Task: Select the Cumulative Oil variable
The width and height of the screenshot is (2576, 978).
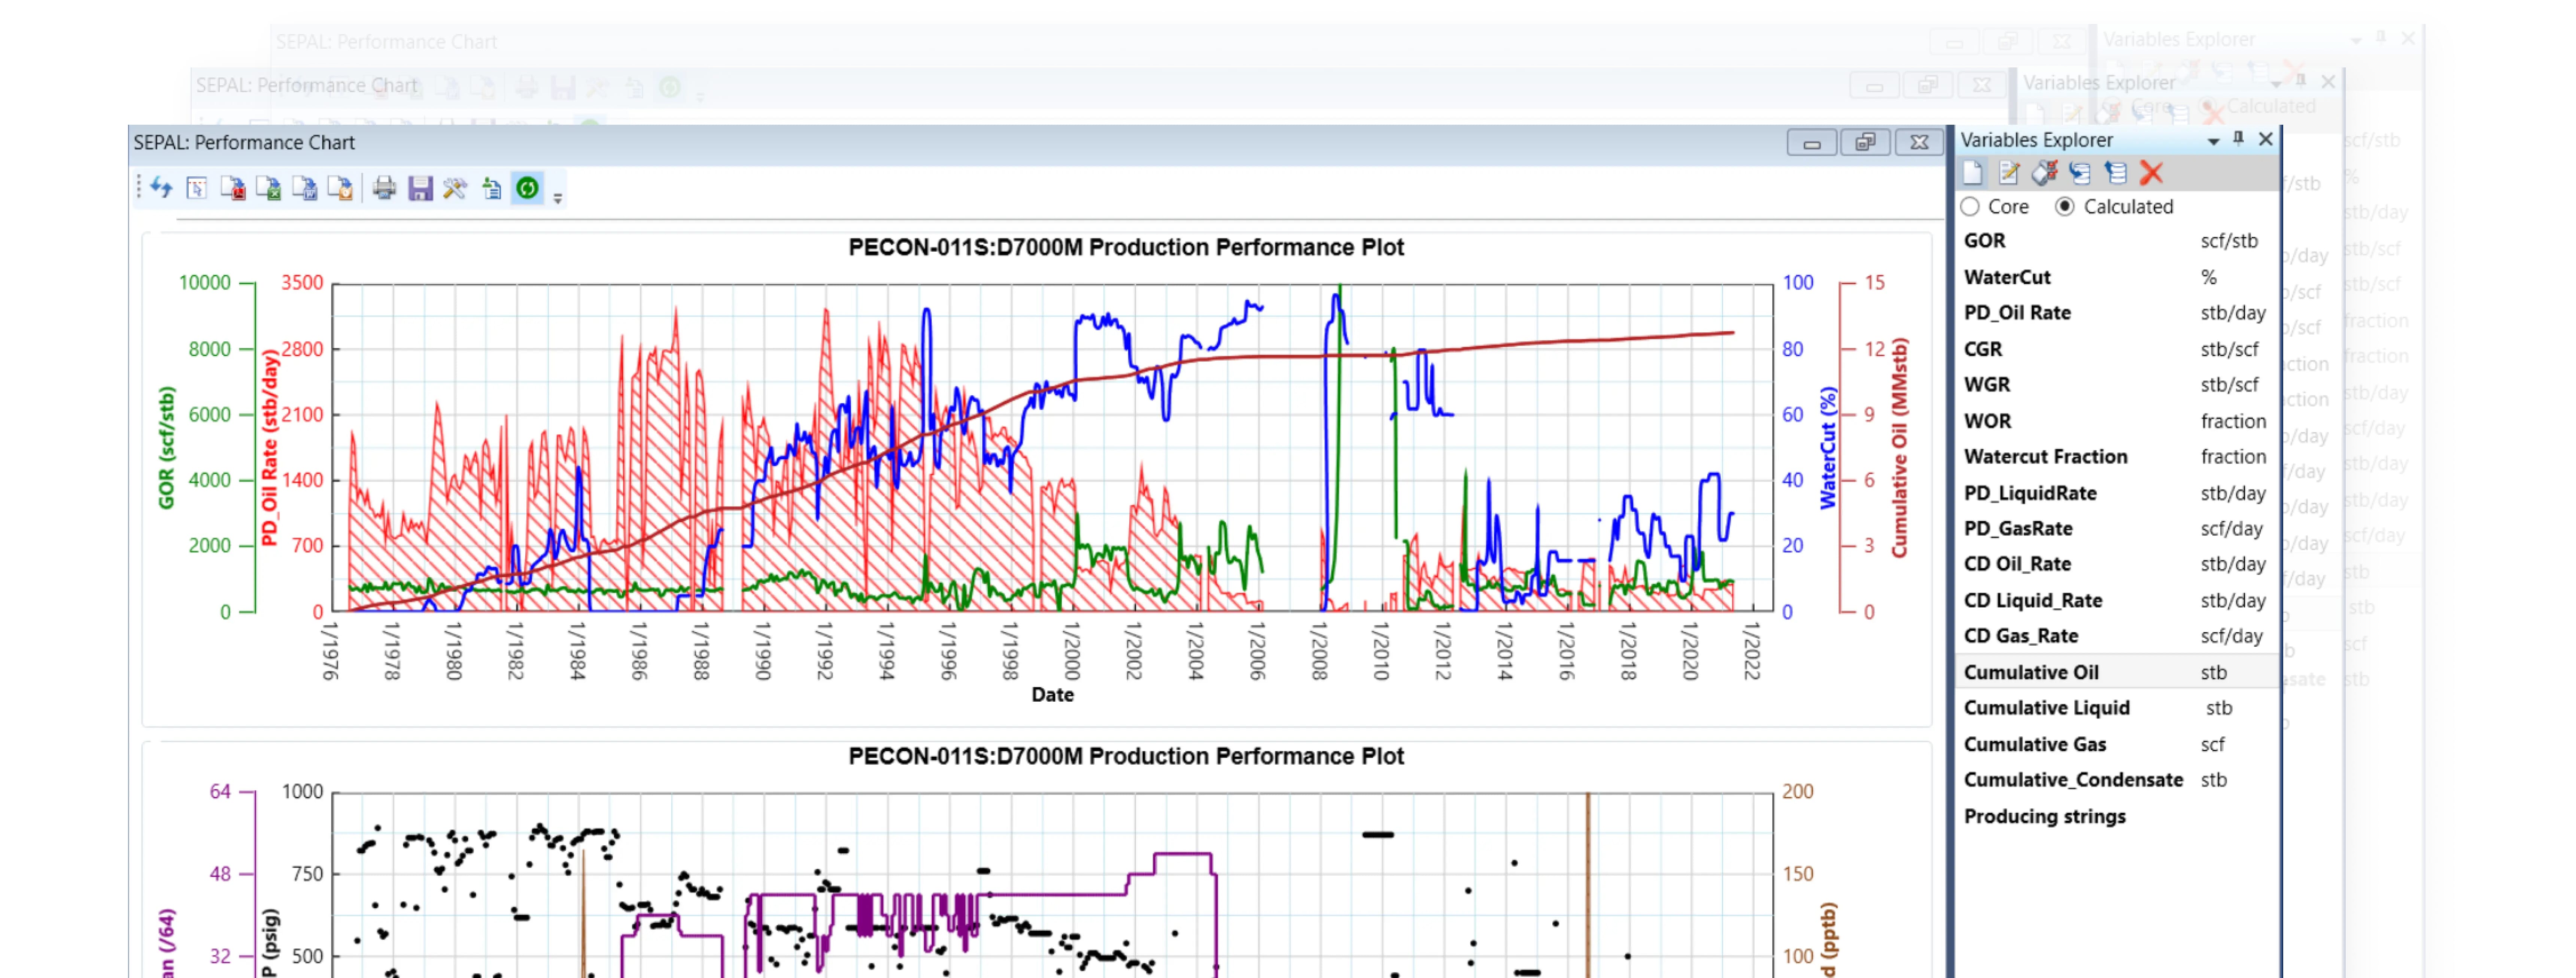Action: point(2117,672)
